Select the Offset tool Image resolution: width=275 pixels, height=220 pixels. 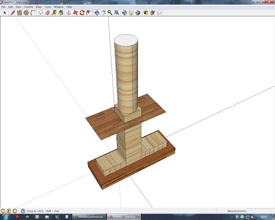(89, 12)
